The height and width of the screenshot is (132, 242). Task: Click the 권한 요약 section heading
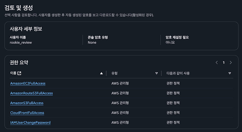(x=19, y=62)
